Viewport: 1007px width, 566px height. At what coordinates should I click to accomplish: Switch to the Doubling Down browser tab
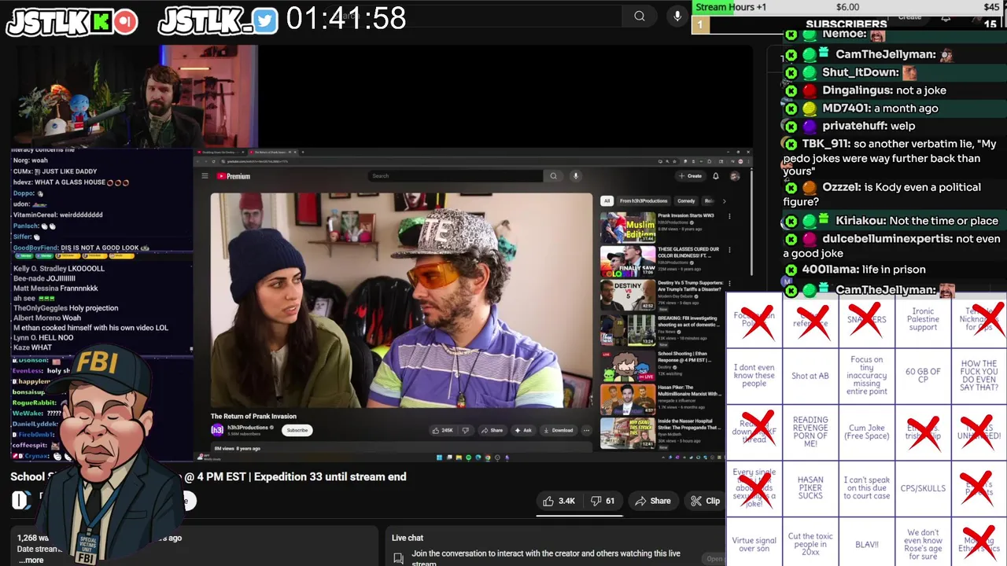coord(222,152)
